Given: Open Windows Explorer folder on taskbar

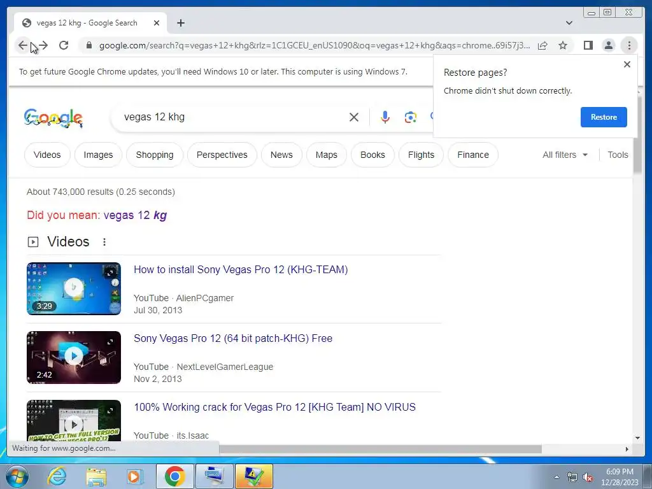Looking at the screenshot, I should (x=96, y=476).
